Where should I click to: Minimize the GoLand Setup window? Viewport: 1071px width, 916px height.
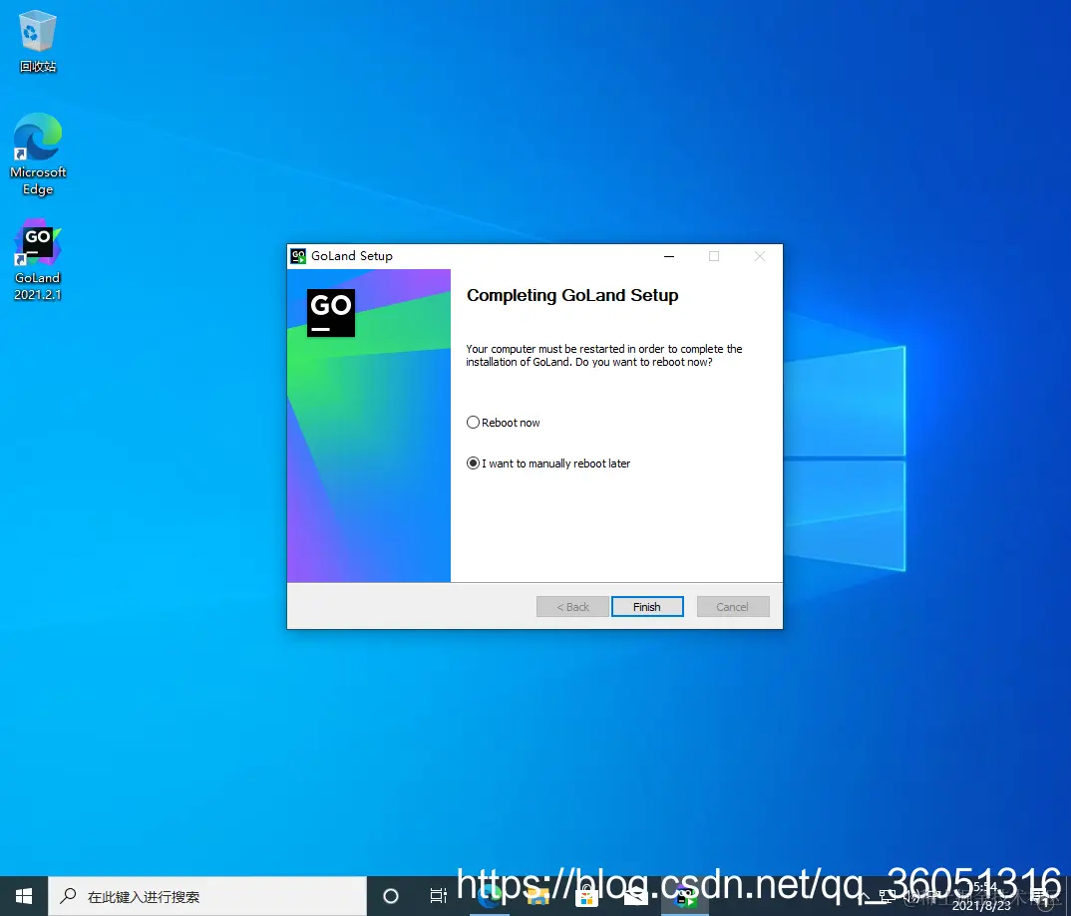pyautogui.click(x=669, y=256)
